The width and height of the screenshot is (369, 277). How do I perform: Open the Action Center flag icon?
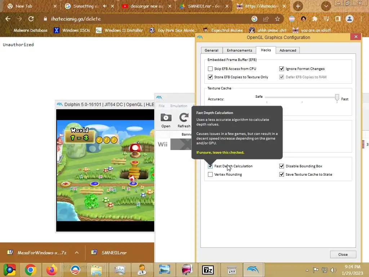tap(316, 270)
